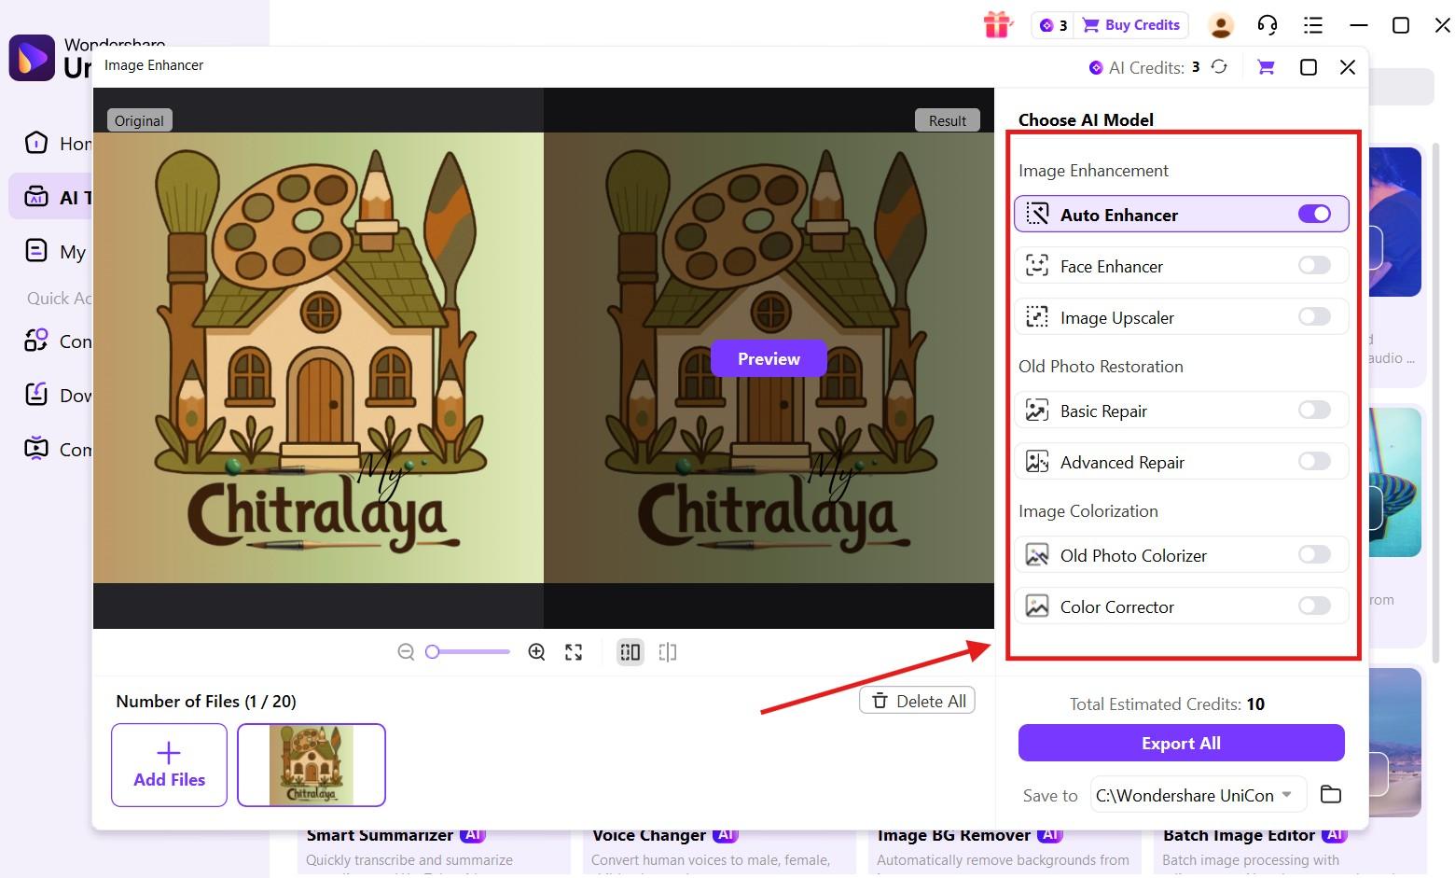Adjust the zoom level slider
Screen dimensions: 1455x878
467,652
